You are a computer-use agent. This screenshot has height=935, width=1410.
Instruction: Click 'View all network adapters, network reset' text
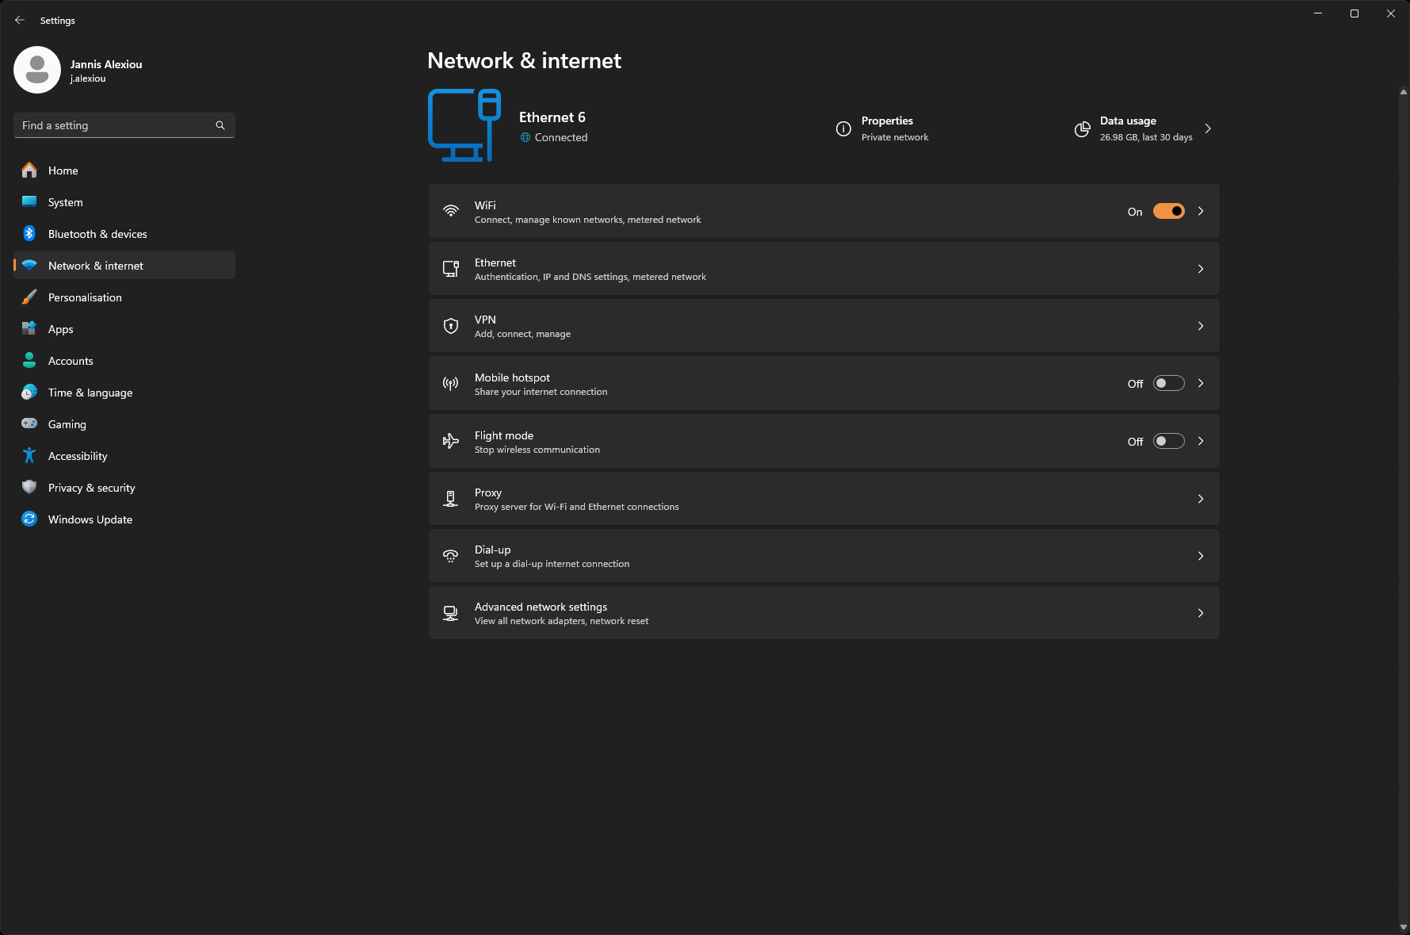[x=562, y=621]
